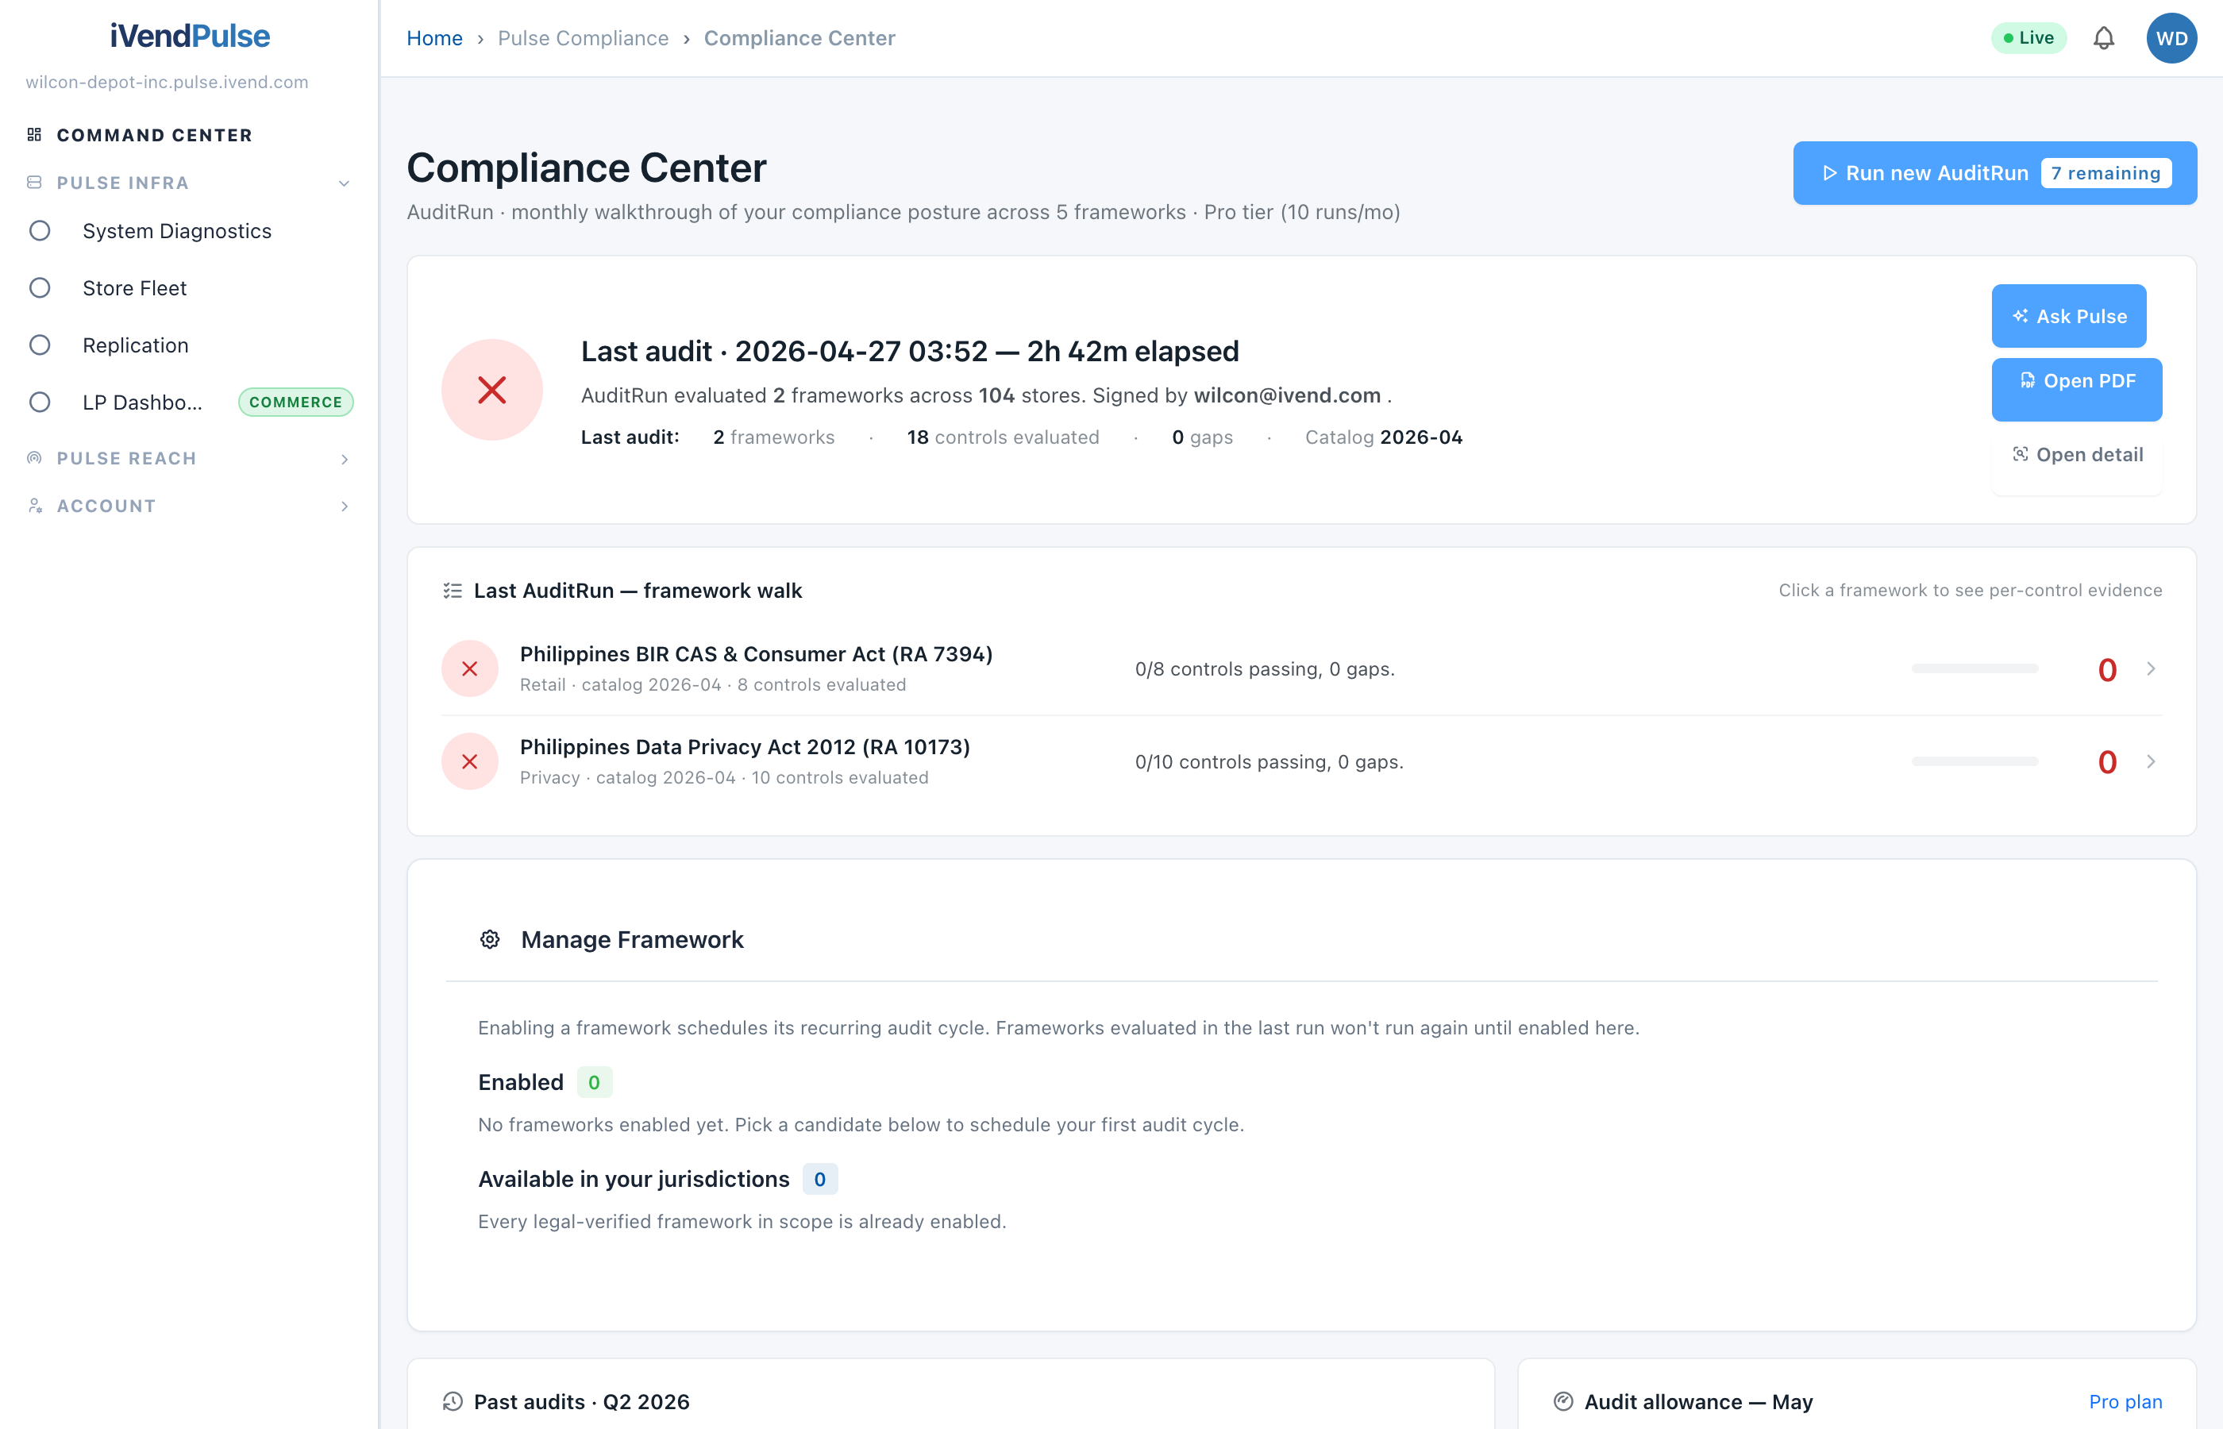The height and width of the screenshot is (1429, 2223).
Task: Click the 'Catalog 2026-04' text
Action: click(1383, 437)
